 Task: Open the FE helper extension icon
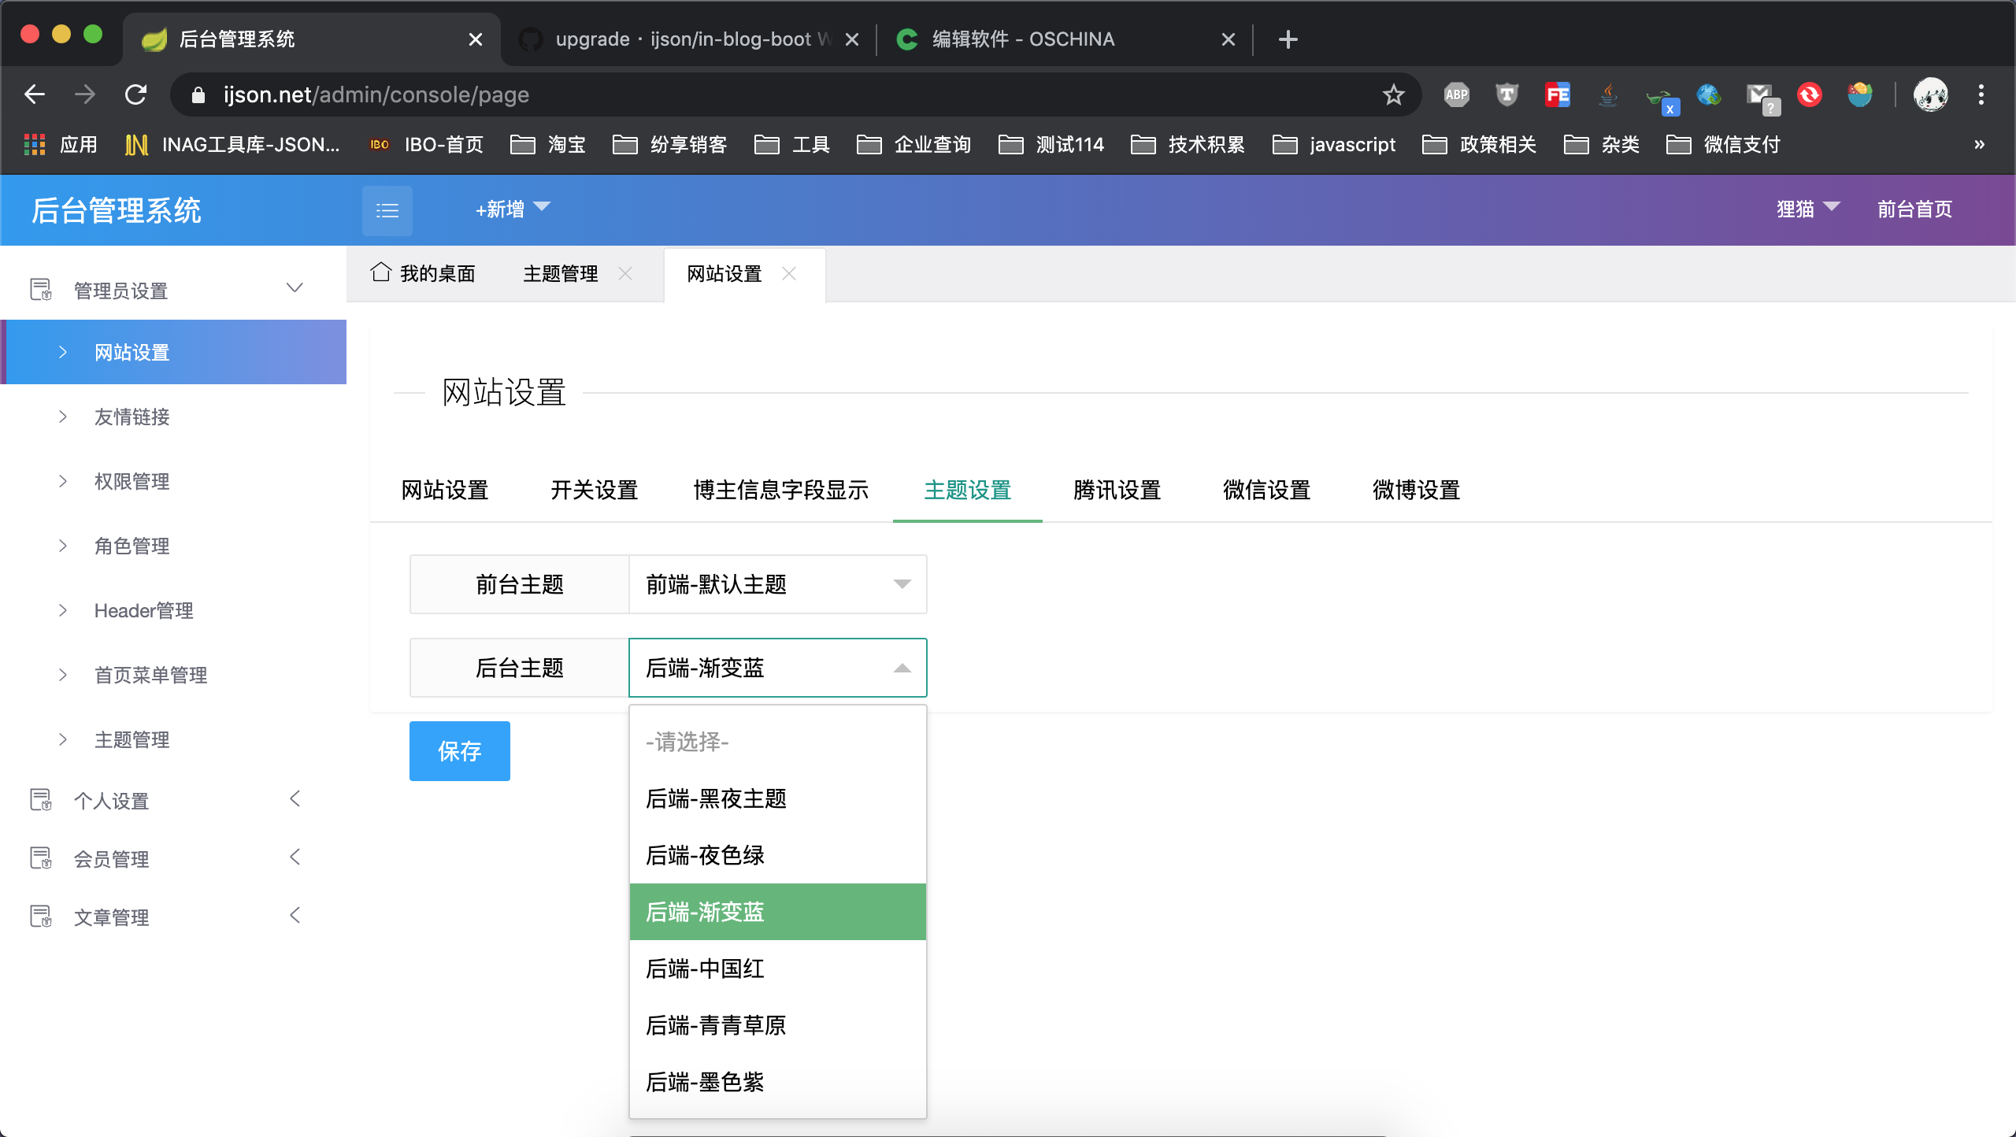1557,94
